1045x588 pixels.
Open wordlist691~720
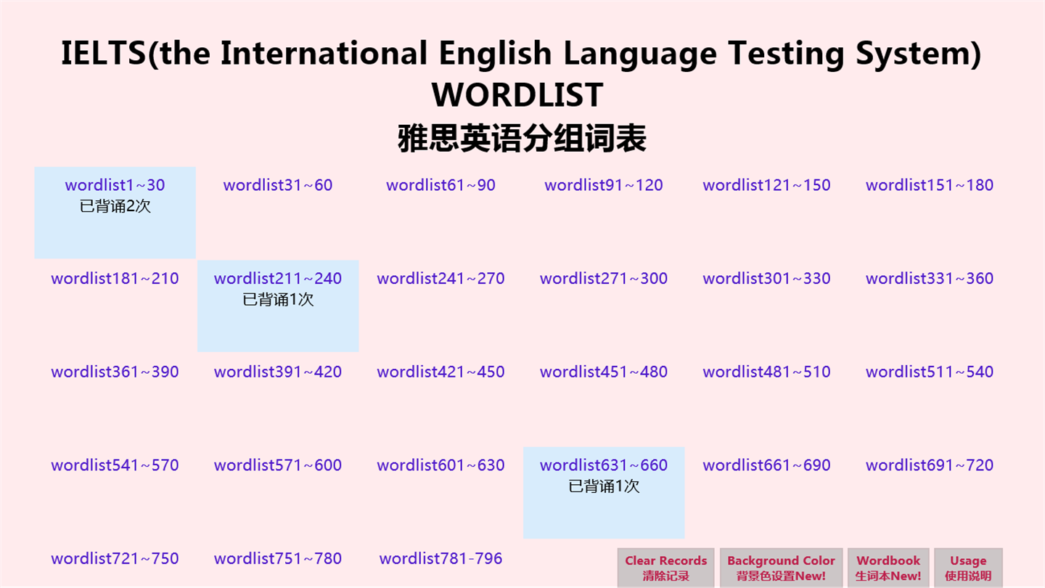[x=930, y=465]
